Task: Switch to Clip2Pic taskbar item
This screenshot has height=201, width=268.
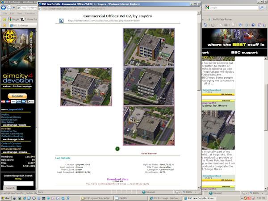Action: pyautogui.click(x=130, y=198)
